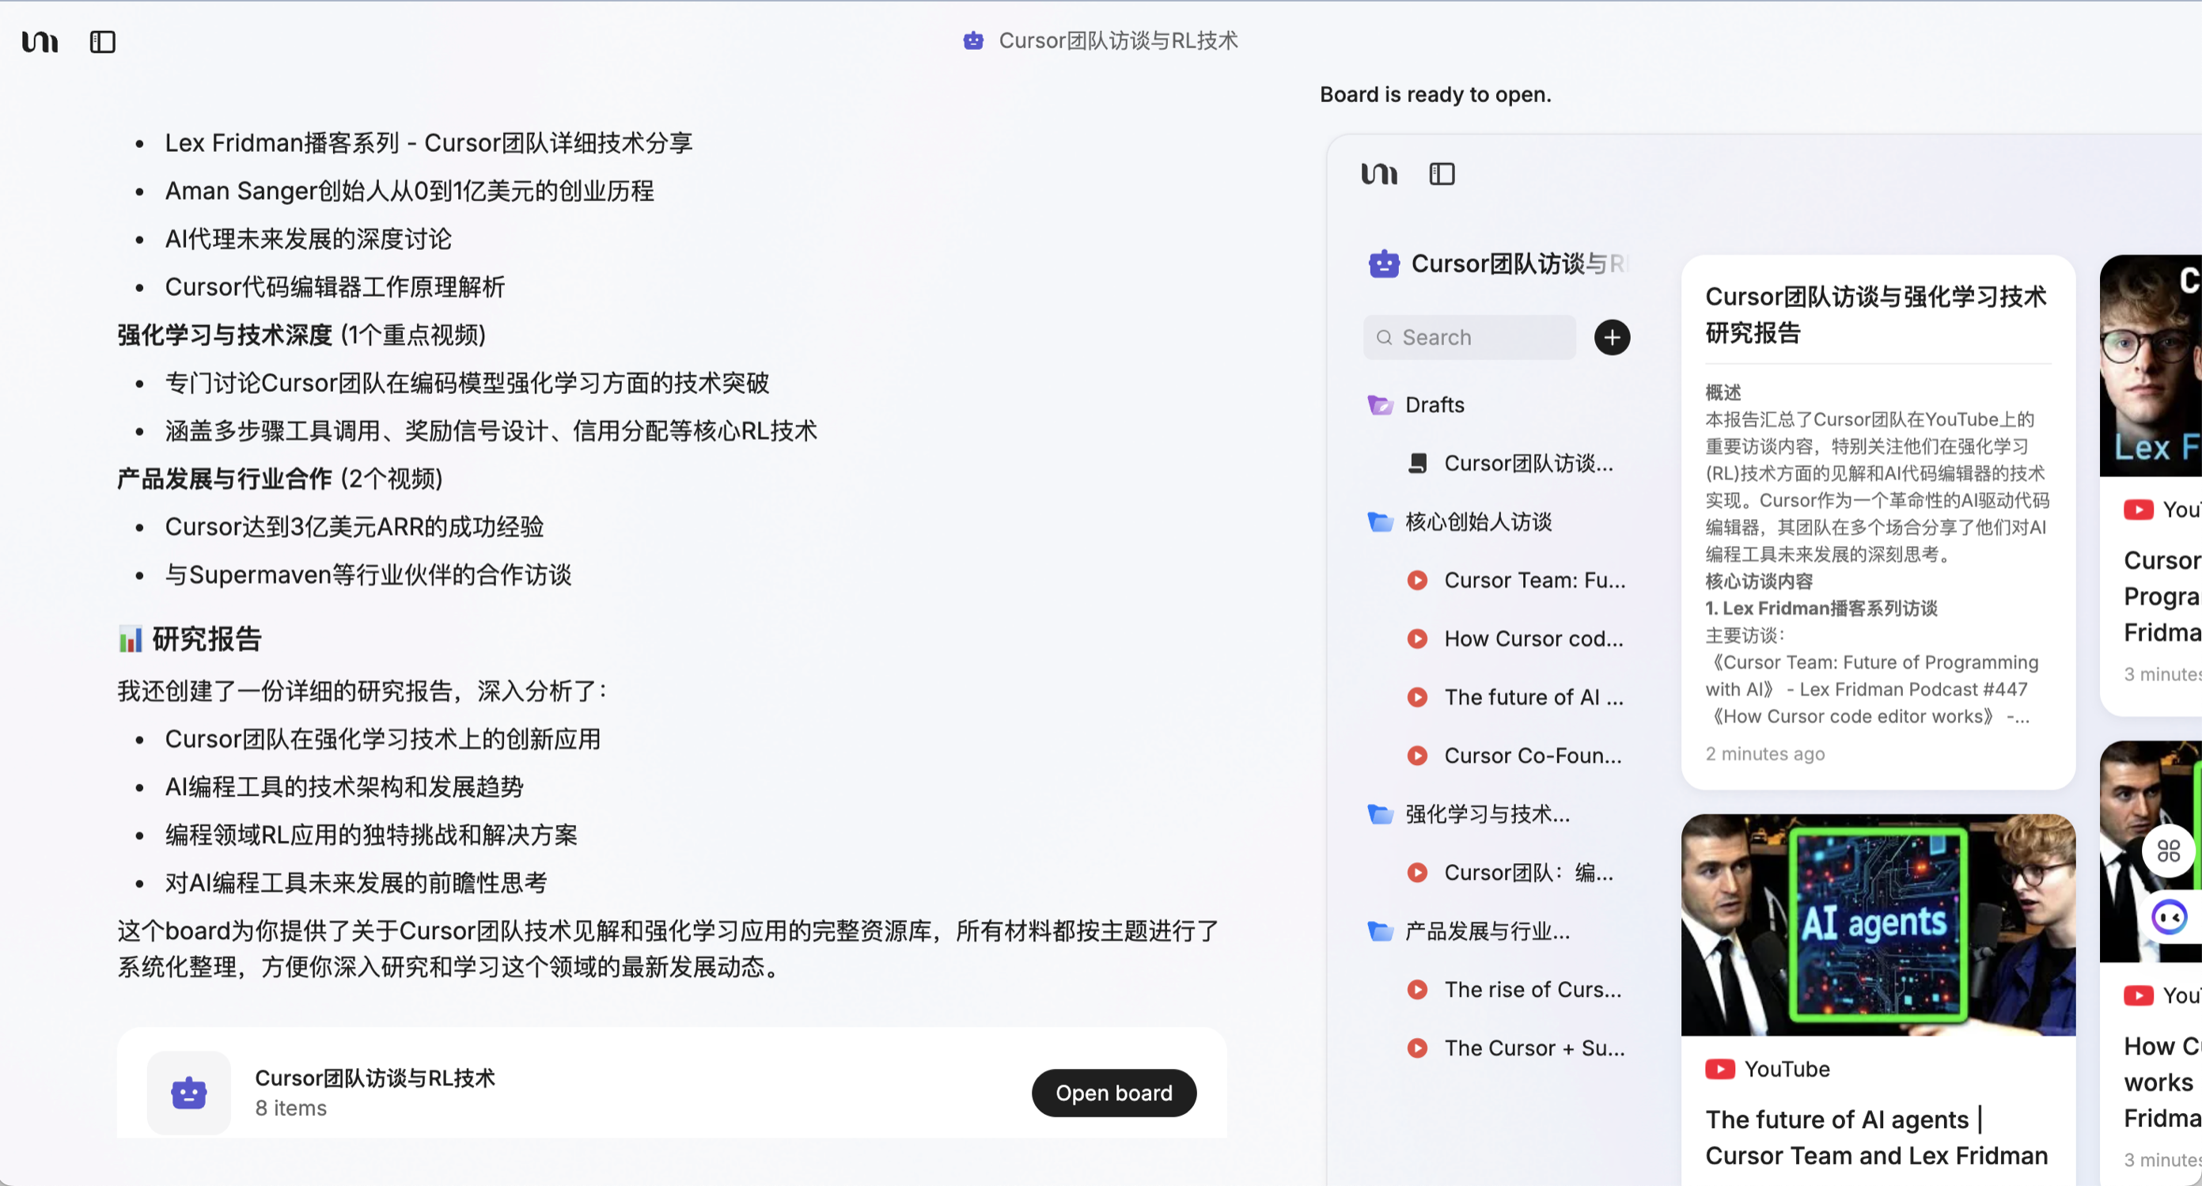
Task: Toggle the sidebar icon inside the board preview
Action: tap(1442, 174)
